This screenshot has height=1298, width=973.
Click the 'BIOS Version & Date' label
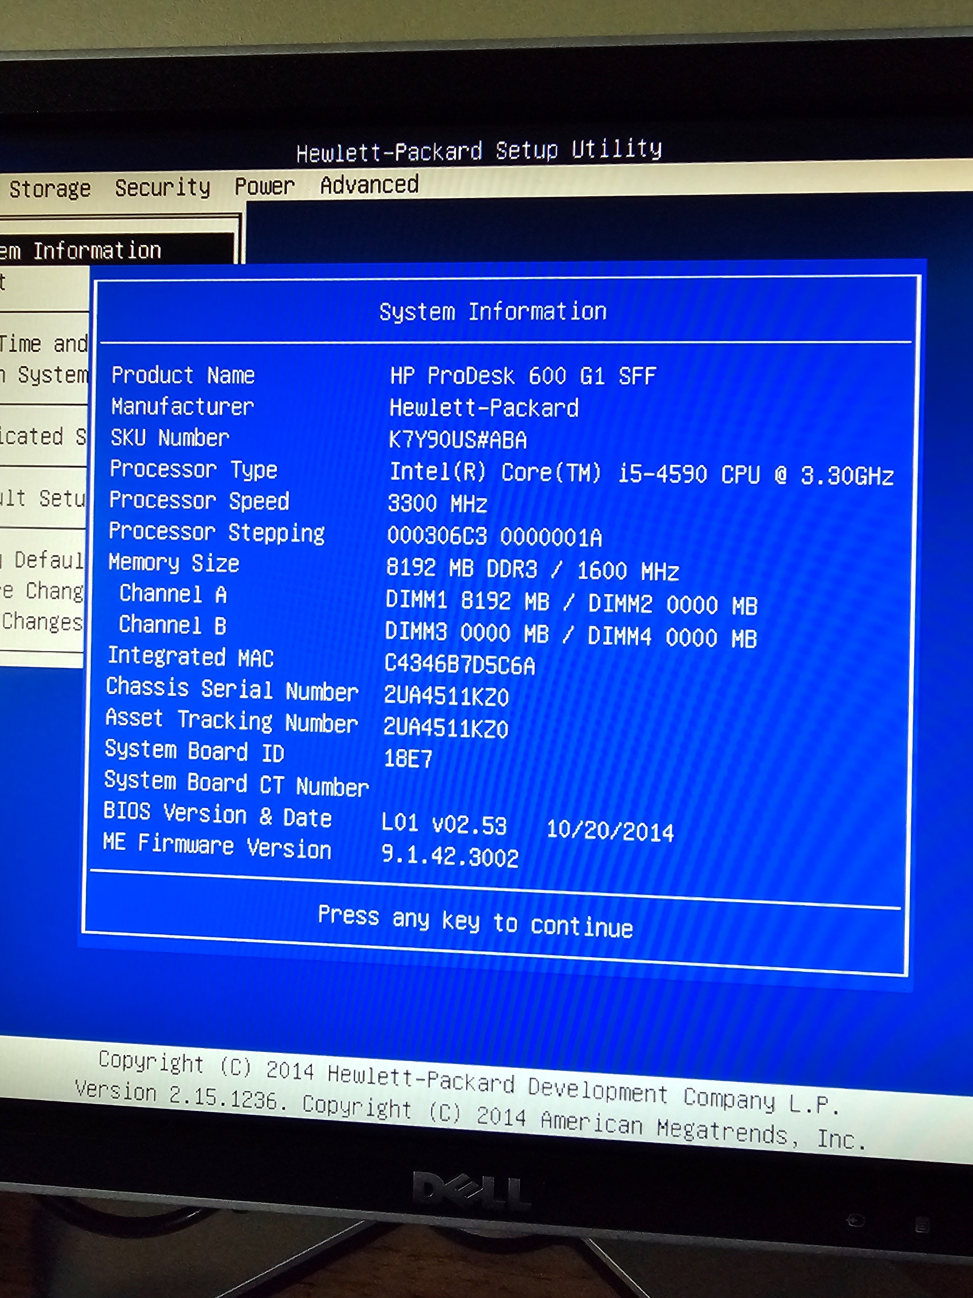pyautogui.click(x=218, y=815)
